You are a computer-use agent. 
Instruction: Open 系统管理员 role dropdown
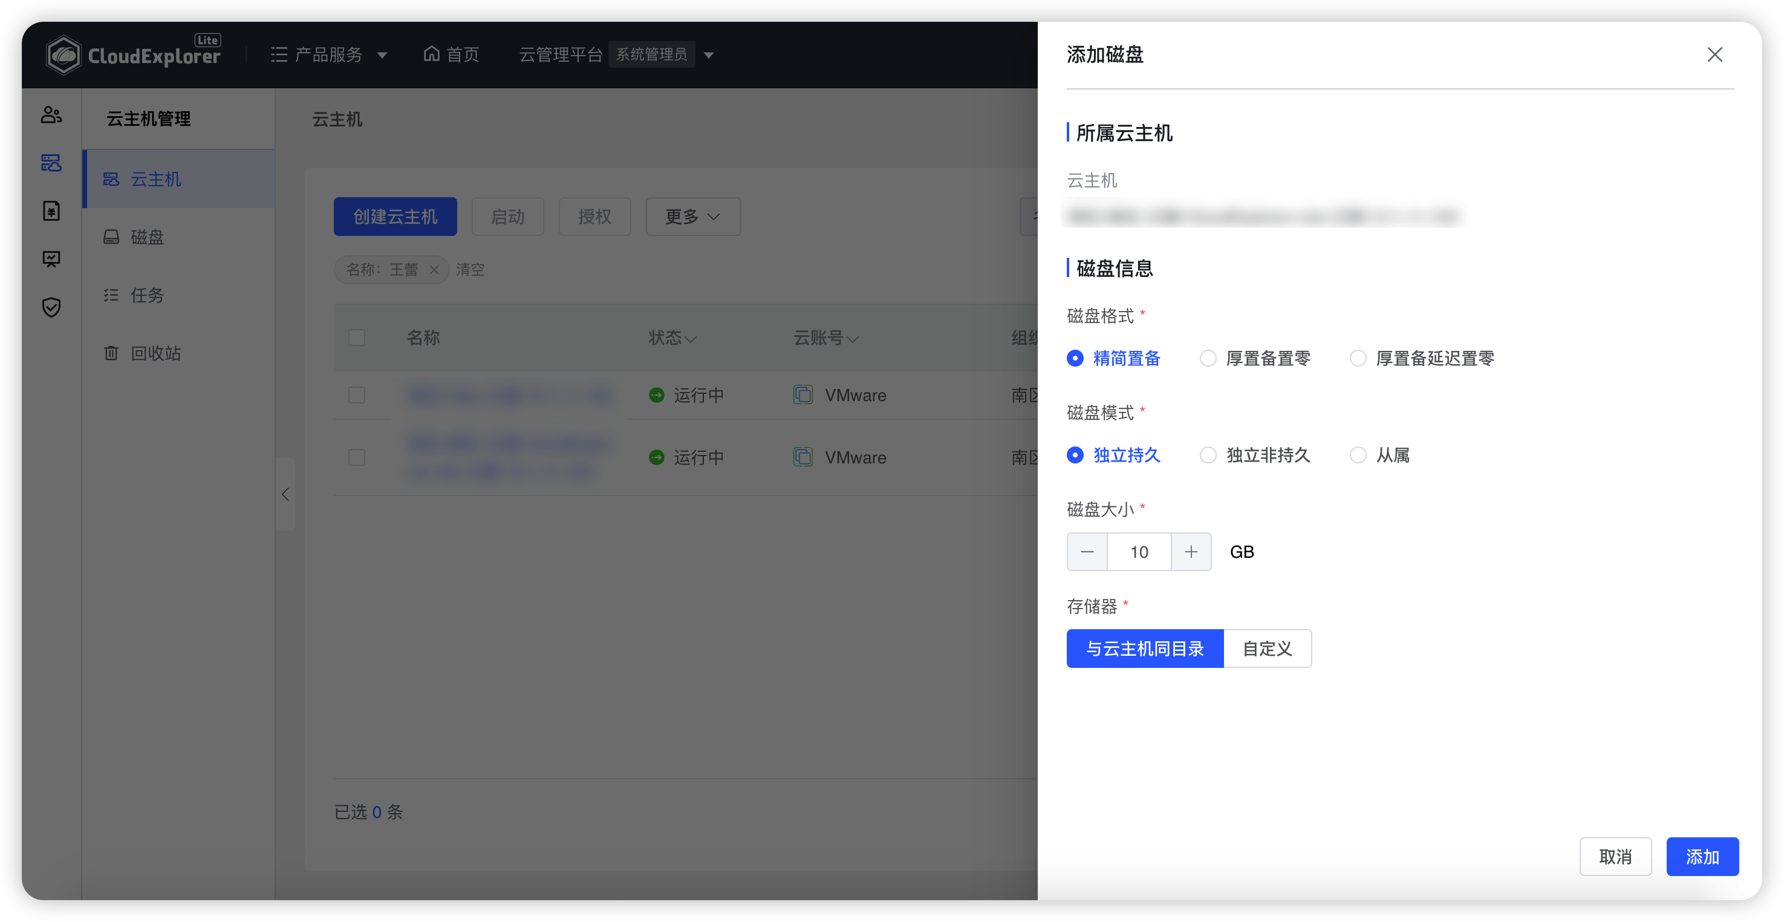(x=662, y=54)
